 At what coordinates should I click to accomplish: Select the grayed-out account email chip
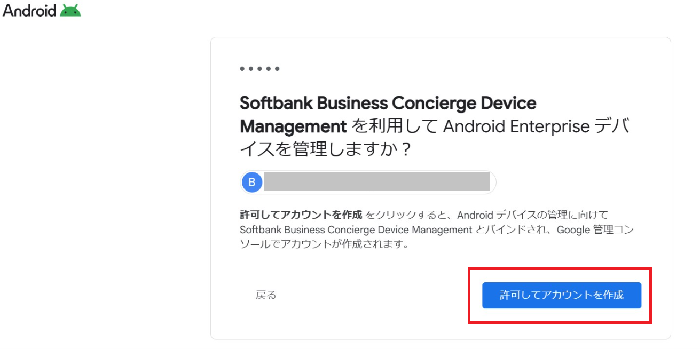[376, 182]
